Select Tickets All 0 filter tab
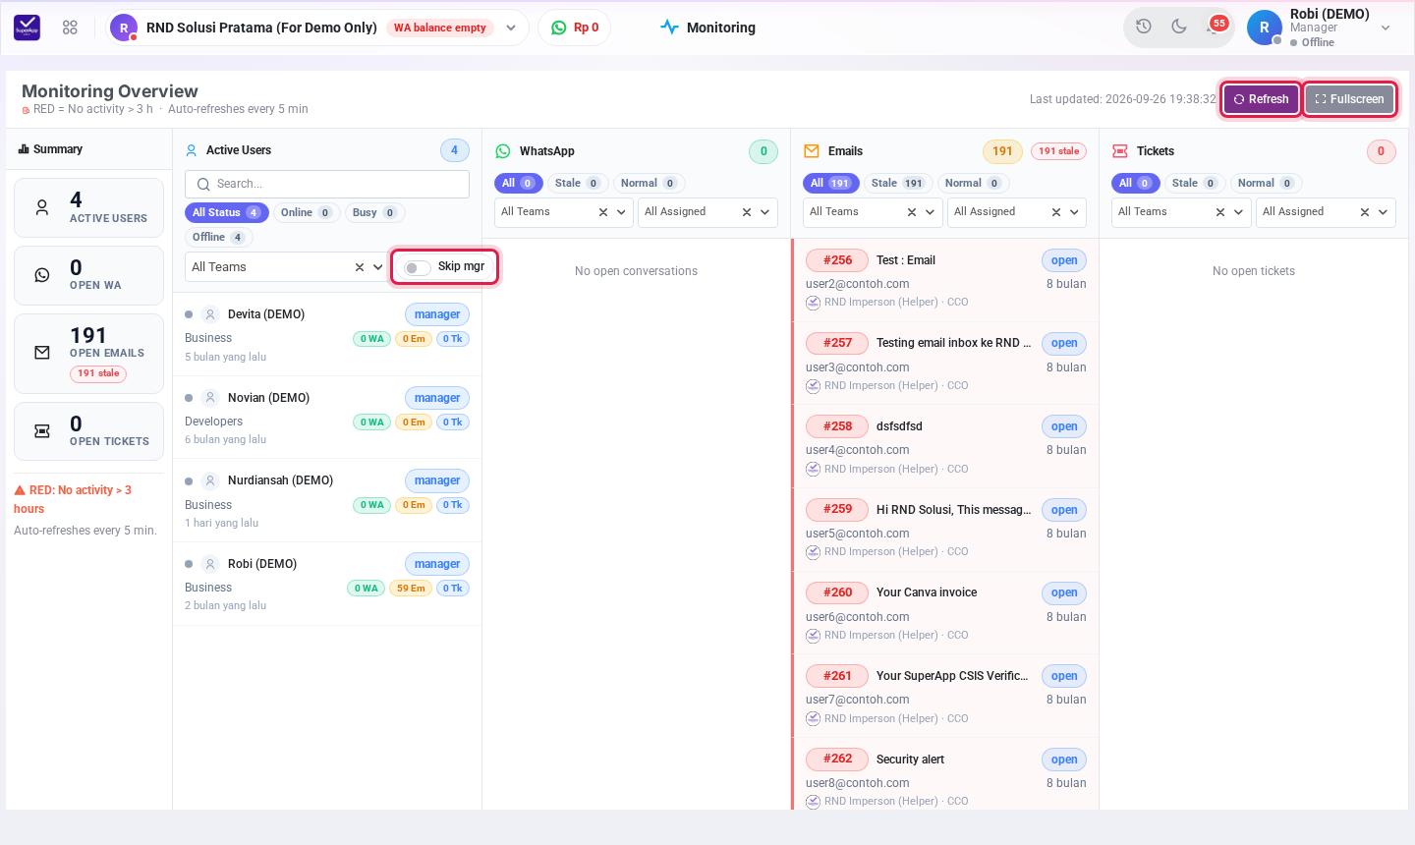Screen dimensions: 1415x845 [1135, 183]
